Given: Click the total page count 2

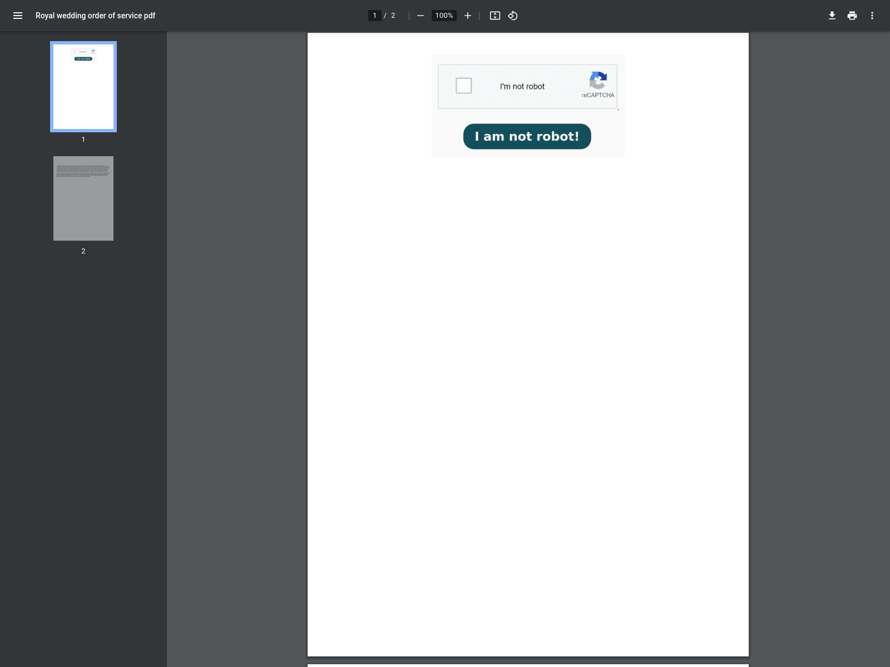Looking at the screenshot, I should (393, 16).
